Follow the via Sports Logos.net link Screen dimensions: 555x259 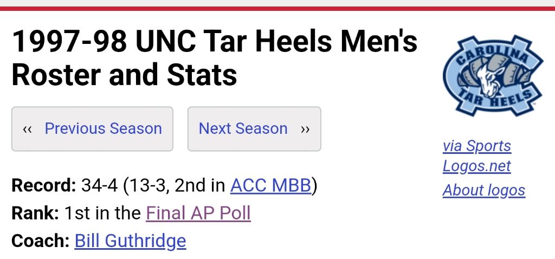coord(477,156)
